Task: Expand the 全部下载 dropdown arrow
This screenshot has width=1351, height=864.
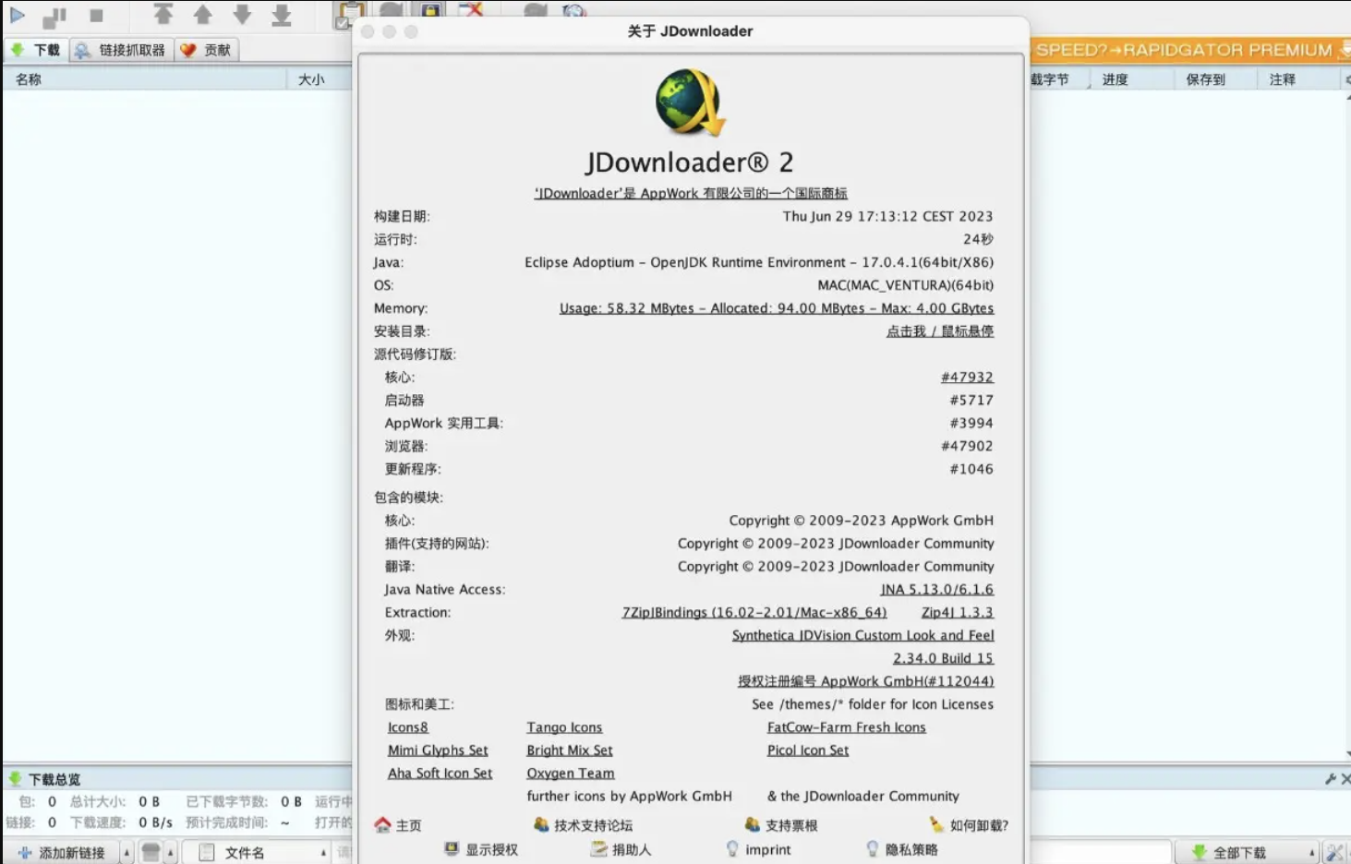Action: tap(1312, 852)
